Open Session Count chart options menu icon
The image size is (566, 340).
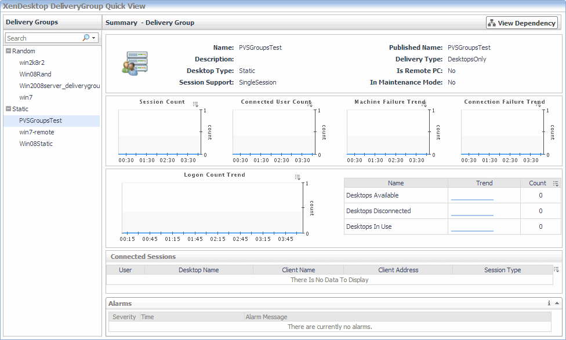[x=195, y=104]
